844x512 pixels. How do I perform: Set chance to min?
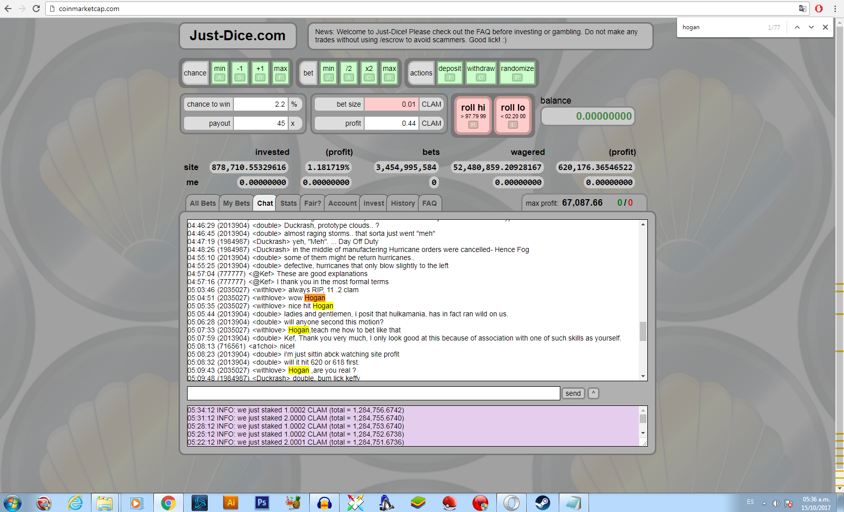pos(220,73)
